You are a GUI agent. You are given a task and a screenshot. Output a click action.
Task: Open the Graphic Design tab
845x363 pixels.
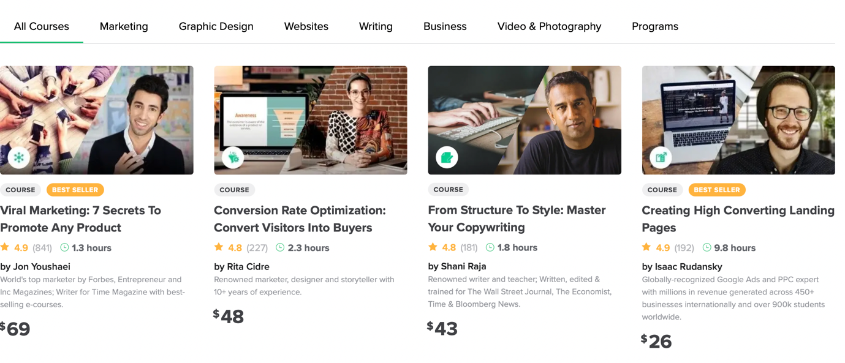click(216, 26)
